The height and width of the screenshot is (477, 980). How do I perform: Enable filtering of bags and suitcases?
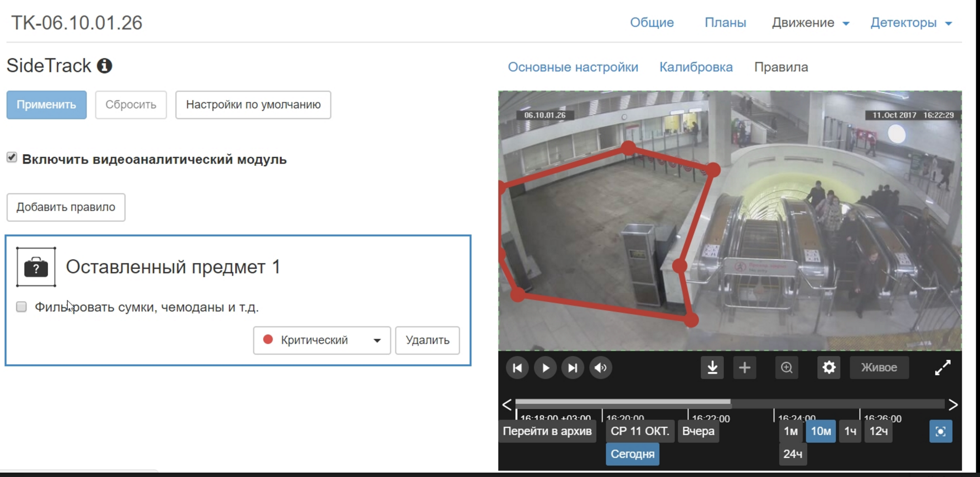click(21, 307)
